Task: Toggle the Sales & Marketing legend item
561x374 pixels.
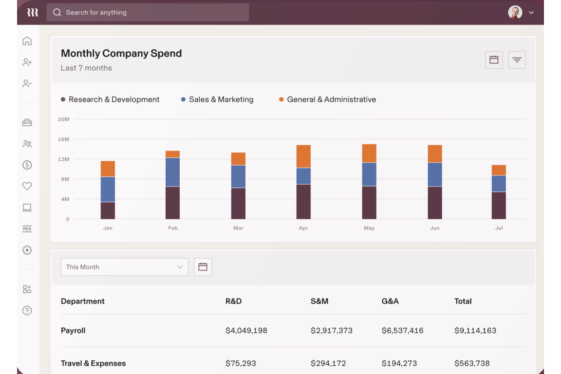Action: 217,99
